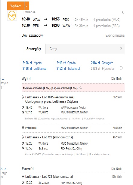Open the 2114 zł Gotogate offer
The image size is (133, 185).
point(102,63)
